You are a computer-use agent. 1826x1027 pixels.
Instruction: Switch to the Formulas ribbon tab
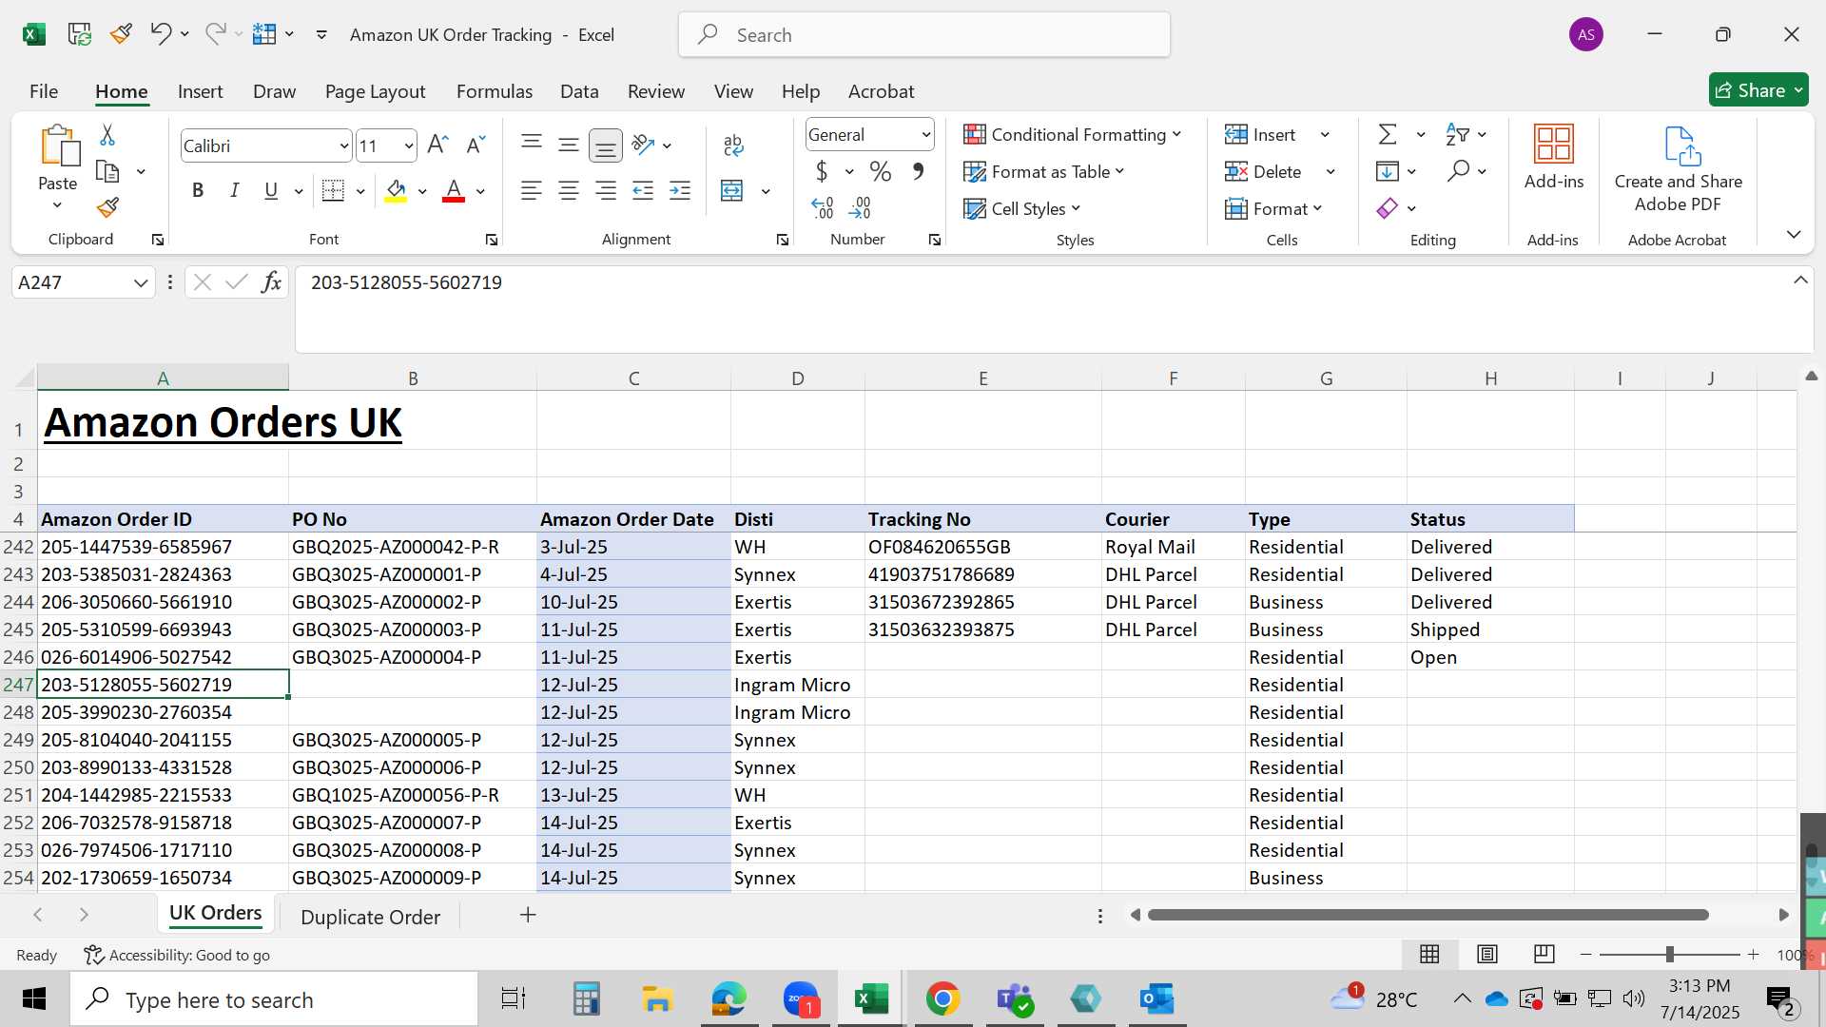point(494,91)
